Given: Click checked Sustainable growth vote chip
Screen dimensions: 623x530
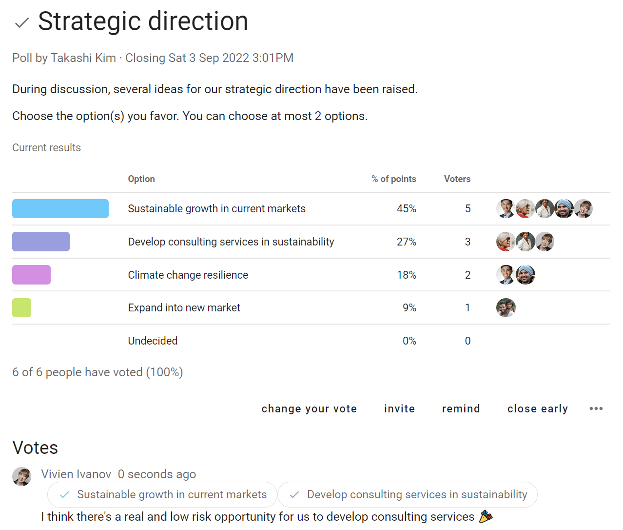Looking at the screenshot, I should pyautogui.click(x=162, y=494).
